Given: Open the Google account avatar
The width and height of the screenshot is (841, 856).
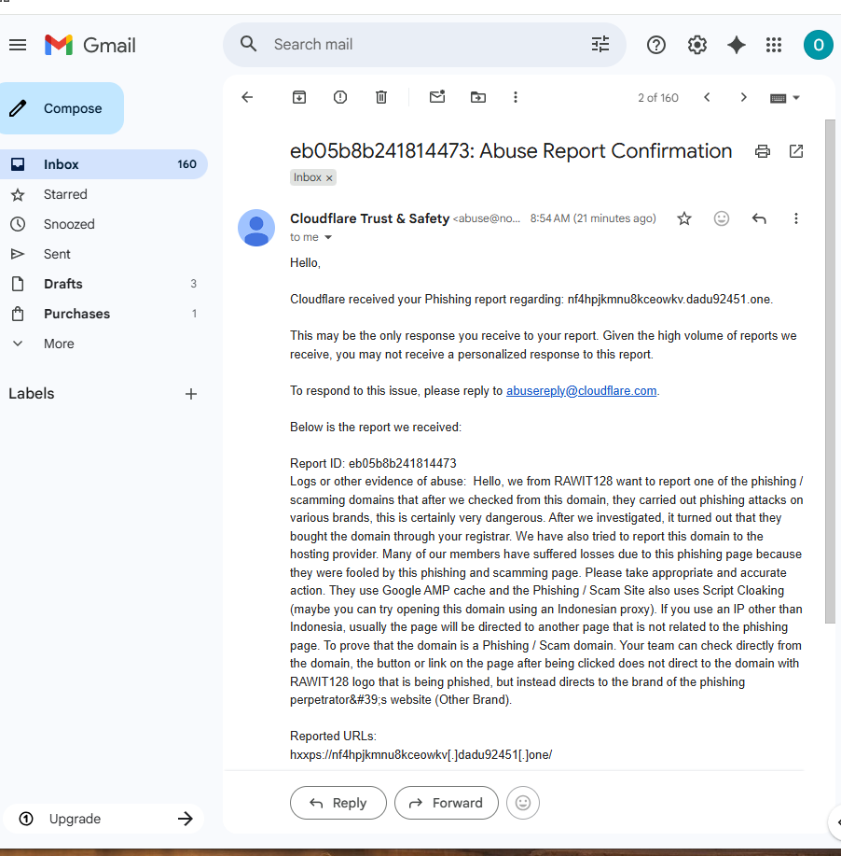Looking at the screenshot, I should (818, 45).
